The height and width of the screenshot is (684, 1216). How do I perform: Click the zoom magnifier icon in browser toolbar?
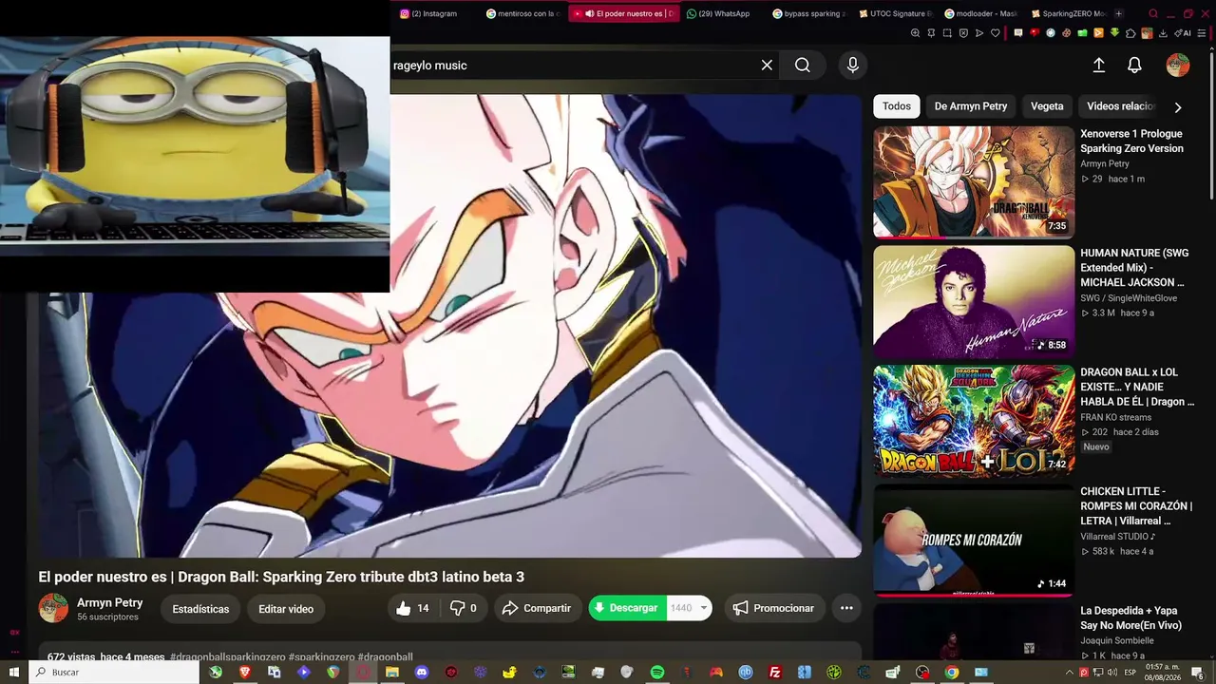pos(915,33)
